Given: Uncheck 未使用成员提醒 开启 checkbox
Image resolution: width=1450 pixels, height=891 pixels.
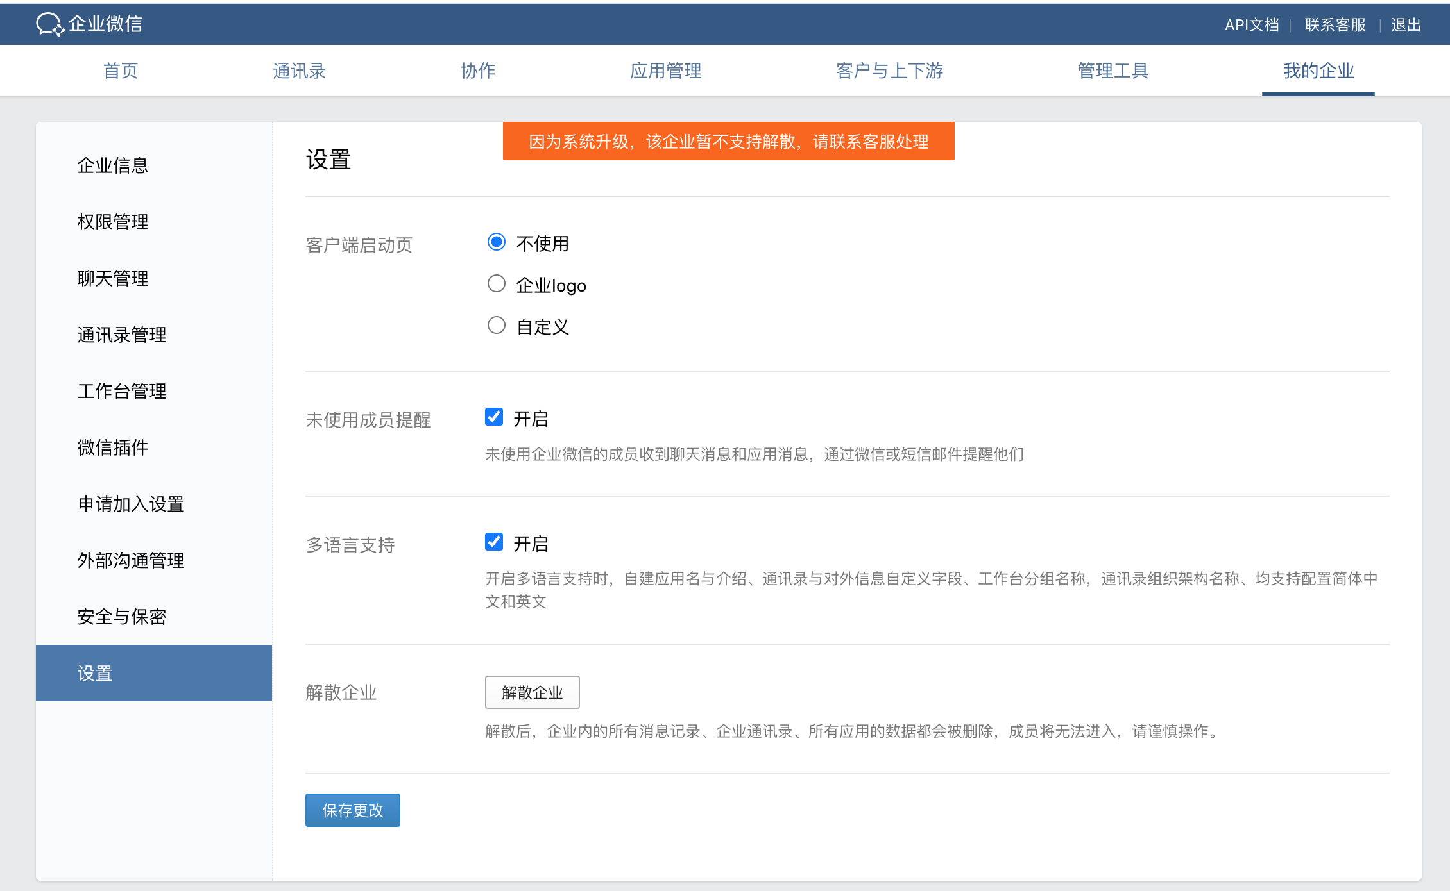Looking at the screenshot, I should (493, 417).
